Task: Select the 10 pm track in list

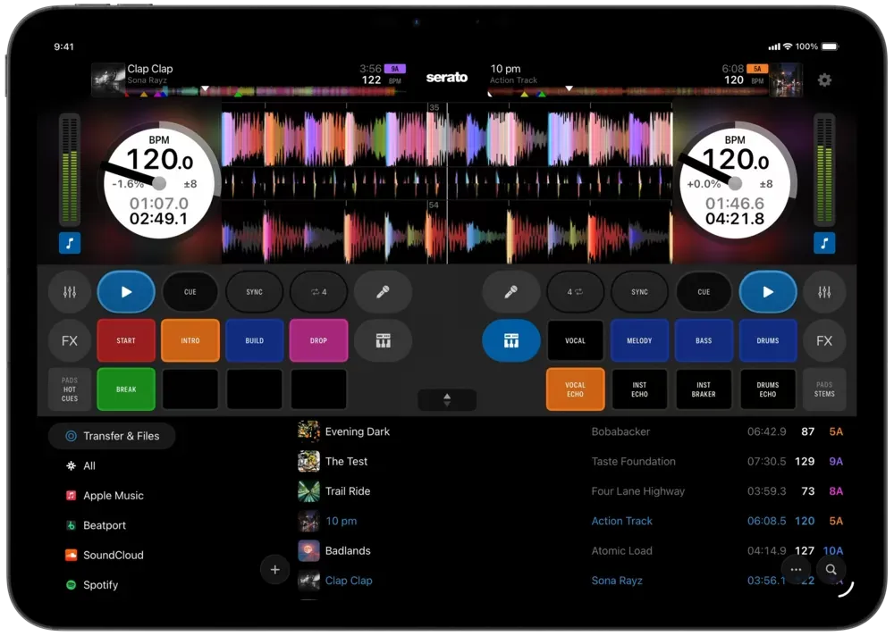Action: pyautogui.click(x=570, y=521)
